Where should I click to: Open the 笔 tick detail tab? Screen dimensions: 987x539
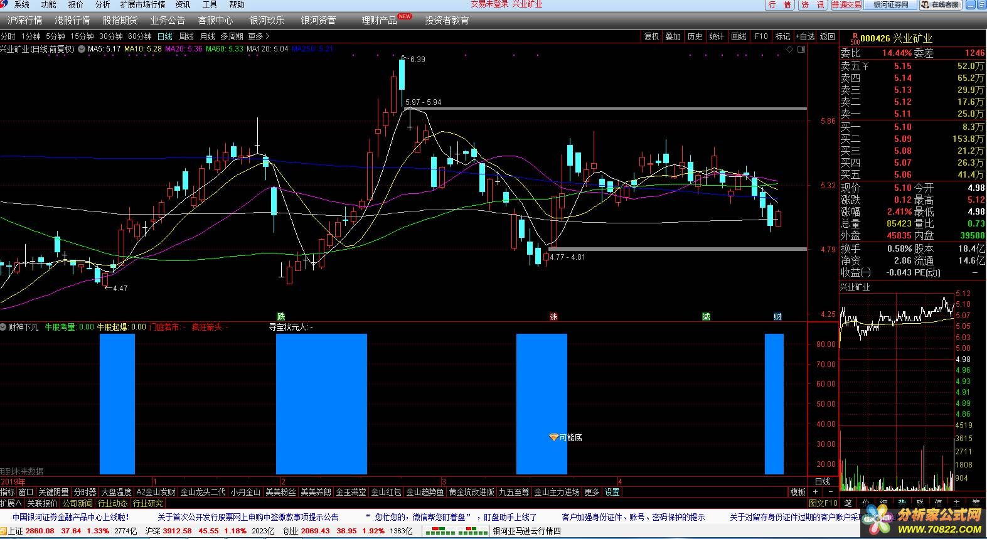coord(848,503)
